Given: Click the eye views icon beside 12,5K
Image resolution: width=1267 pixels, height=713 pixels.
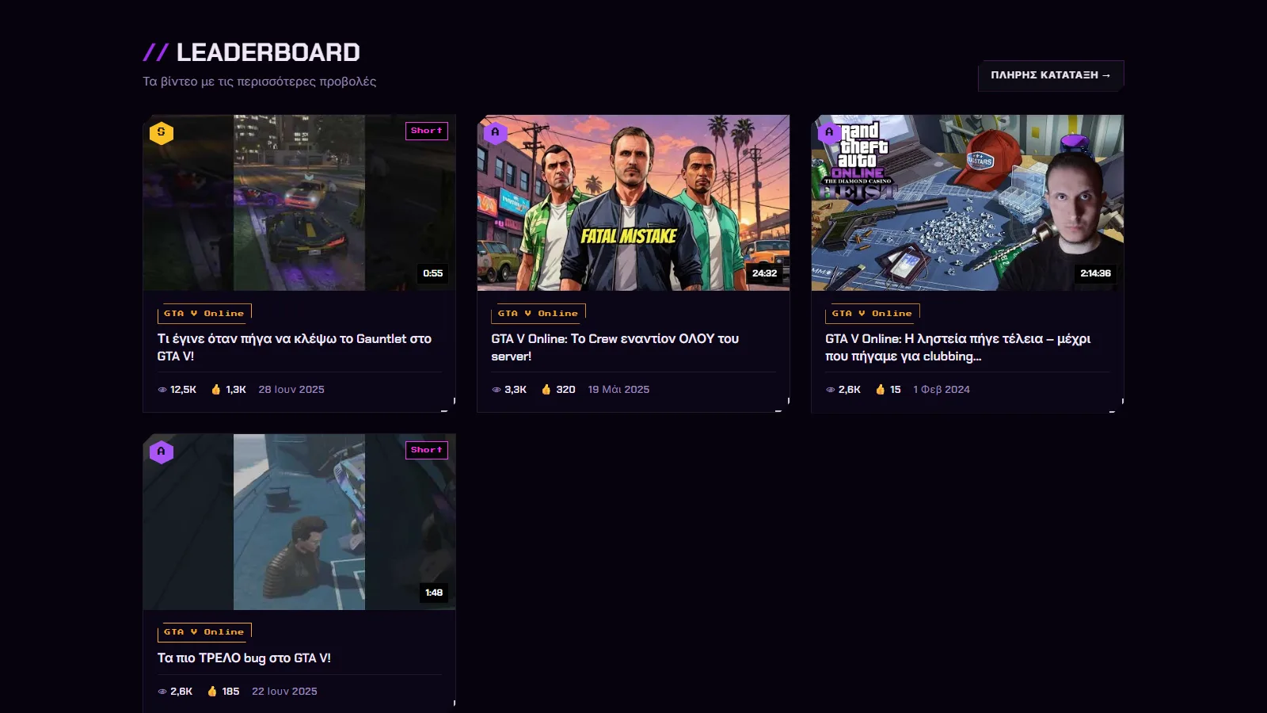Looking at the screenshot, I should pyautogui.click(x=162, y=390).
